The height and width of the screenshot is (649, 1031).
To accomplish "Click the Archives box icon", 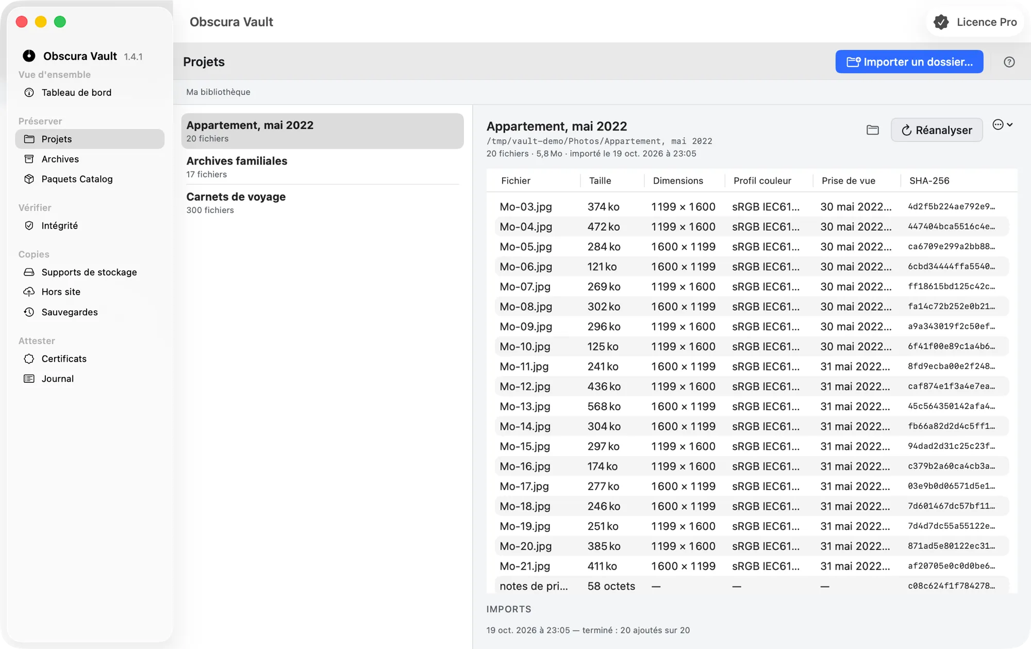I will (29, 159).
